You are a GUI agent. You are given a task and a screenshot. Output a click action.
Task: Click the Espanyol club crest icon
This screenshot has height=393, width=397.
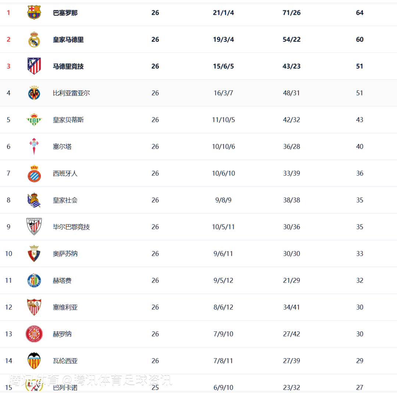(34, 173)
